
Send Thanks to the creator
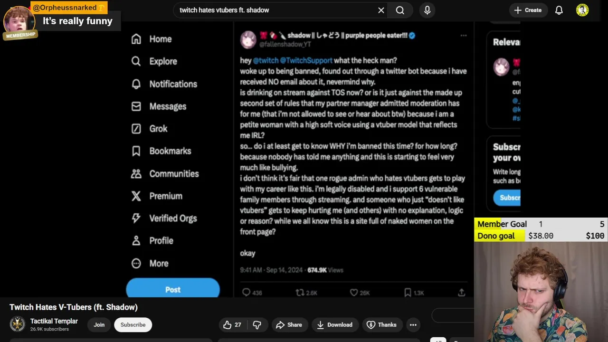[381, 325]
